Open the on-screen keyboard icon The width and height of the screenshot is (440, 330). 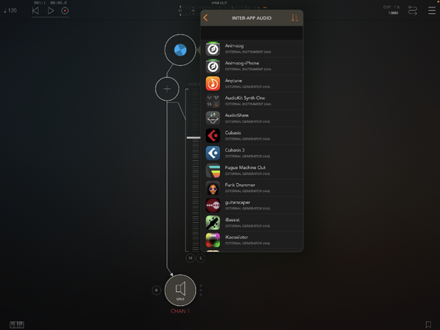[x=16, y=325]
